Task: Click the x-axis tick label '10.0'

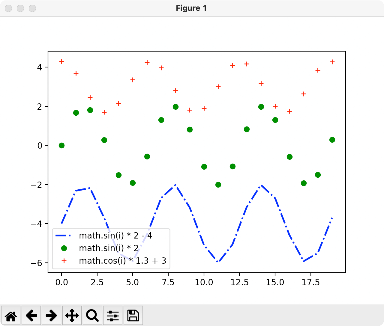Action: 204,283
